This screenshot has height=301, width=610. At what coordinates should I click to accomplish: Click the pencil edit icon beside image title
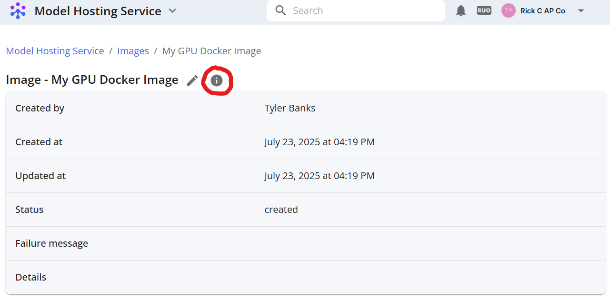(x=192, y=80)
